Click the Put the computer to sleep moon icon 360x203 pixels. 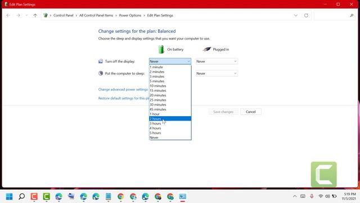(101, 73)
